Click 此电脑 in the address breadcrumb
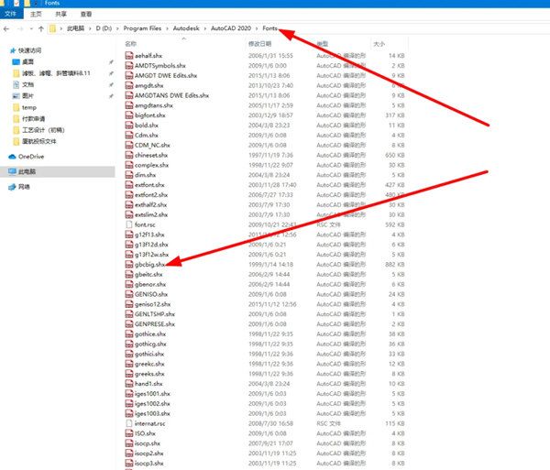 [76, 28]
